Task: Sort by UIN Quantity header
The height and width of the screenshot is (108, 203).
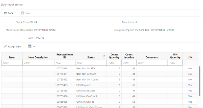Action: 175,56
